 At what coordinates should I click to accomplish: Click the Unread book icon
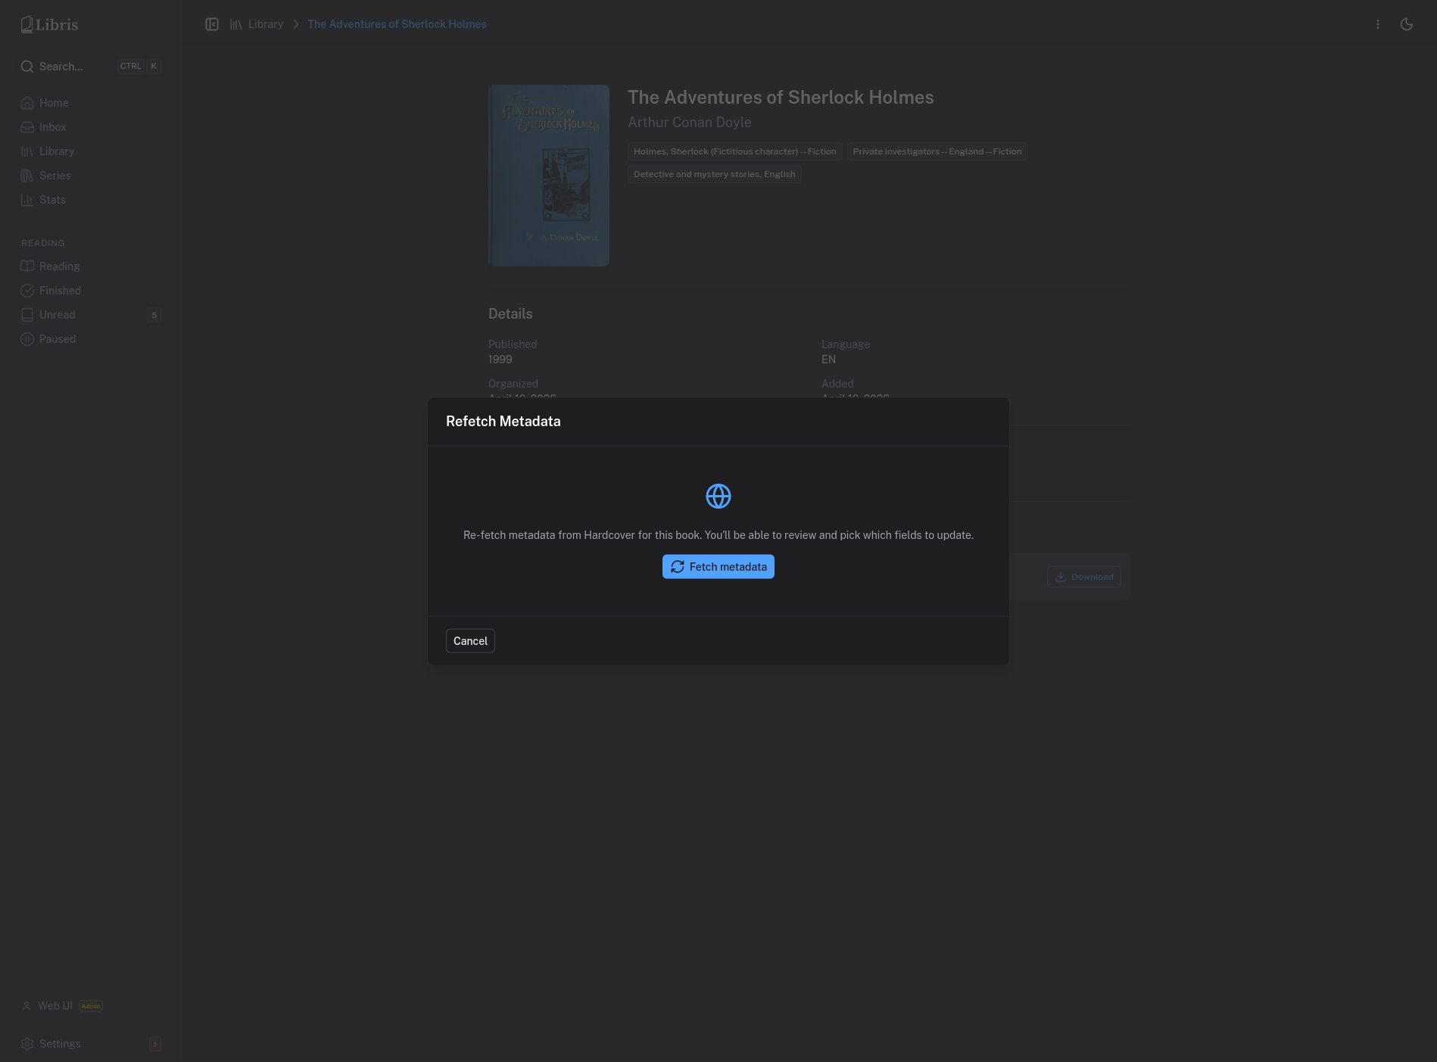[27, 315]
